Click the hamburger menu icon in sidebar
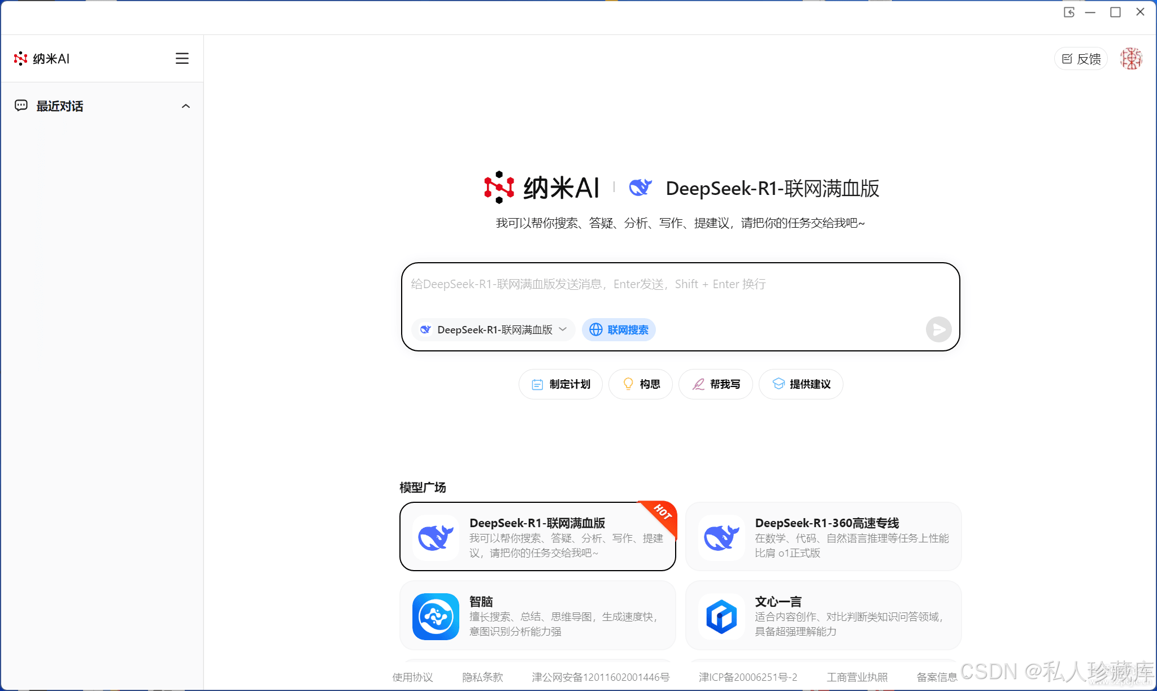Screen dimensions: 1157x691 click(182, 59)
